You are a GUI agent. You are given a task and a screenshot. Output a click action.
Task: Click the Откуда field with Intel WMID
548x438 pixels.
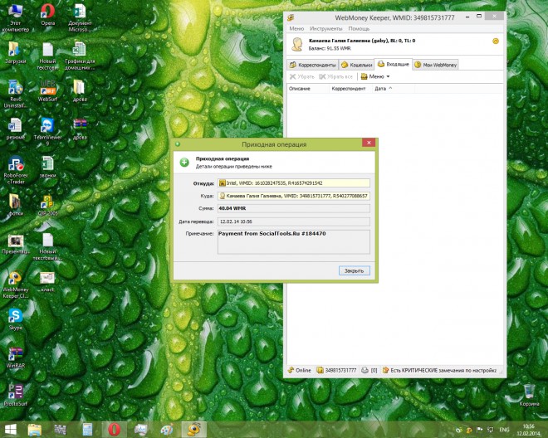294,183
